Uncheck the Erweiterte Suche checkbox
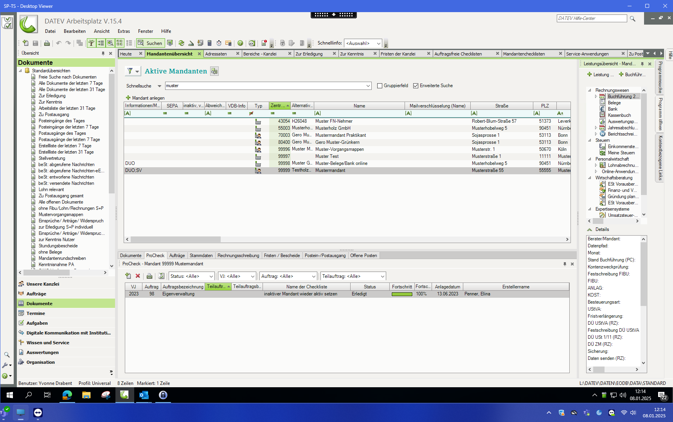 (x=416, y=86)
